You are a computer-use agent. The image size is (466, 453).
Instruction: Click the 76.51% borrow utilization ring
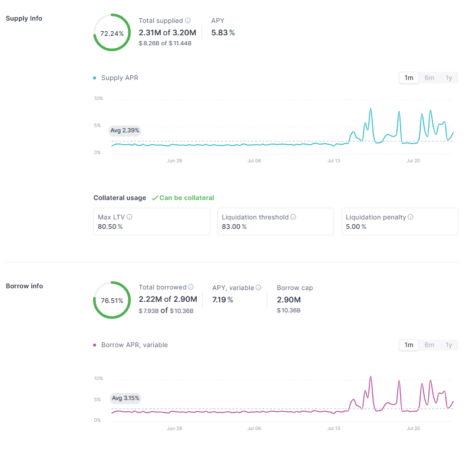tap(112, 300)
